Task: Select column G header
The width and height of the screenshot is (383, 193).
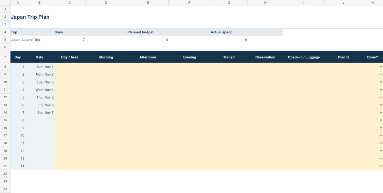Action: 229,3
